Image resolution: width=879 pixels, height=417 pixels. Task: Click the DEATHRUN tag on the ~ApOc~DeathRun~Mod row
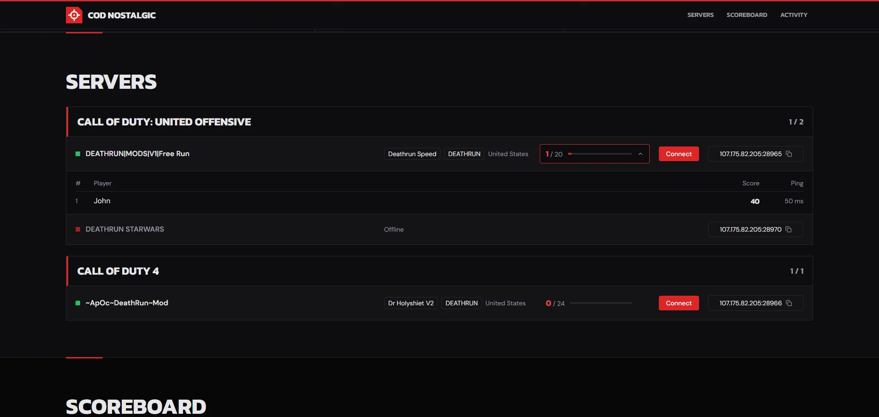coord(461,303)
